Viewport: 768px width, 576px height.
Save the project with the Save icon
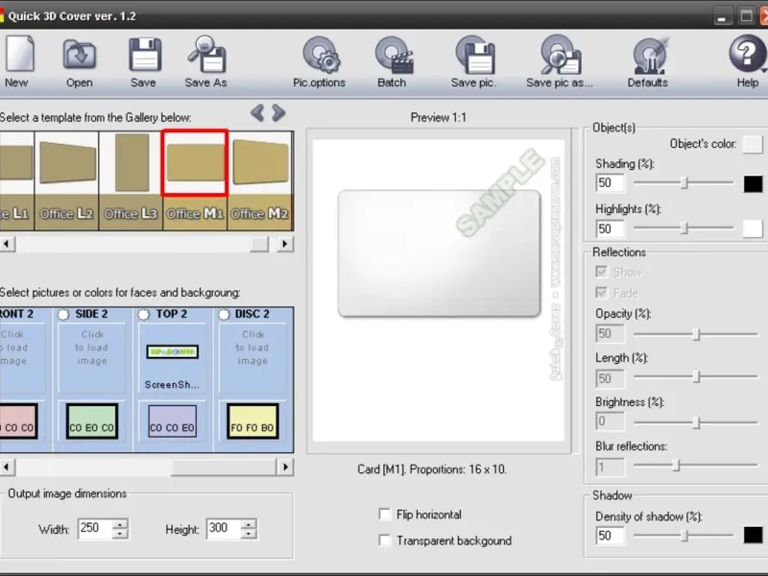[x=145, y=55]
